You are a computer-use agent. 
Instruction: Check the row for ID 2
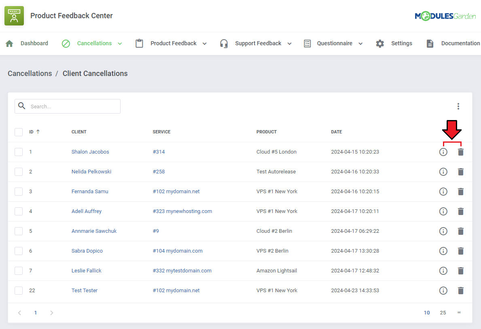[19, 172]
